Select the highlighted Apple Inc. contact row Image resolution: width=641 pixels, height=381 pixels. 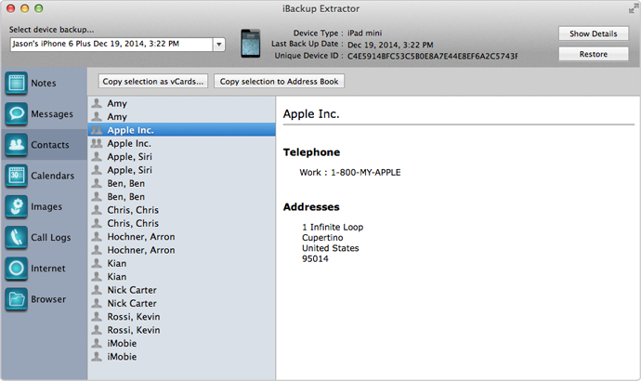(x=181, y=130)
